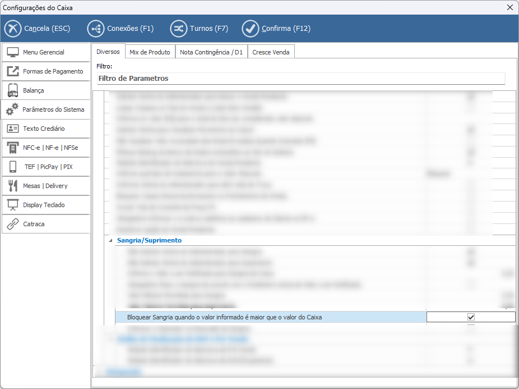This screenshot has width=519, height=389.
Task: Open Mesas | Delivery fork-and-knife icon
Action: point(13,186)
